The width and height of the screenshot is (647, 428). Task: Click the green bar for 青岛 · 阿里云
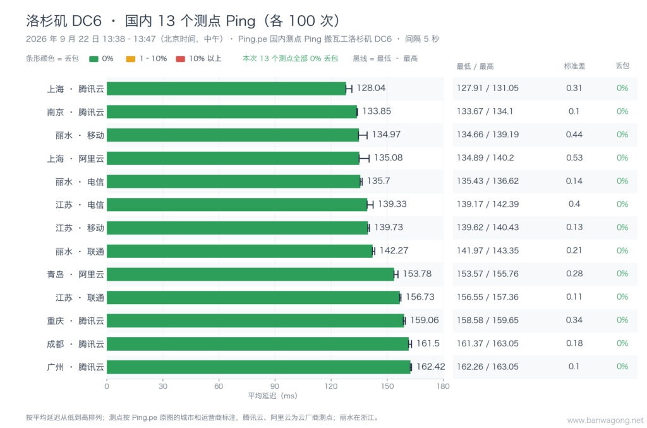250,274
